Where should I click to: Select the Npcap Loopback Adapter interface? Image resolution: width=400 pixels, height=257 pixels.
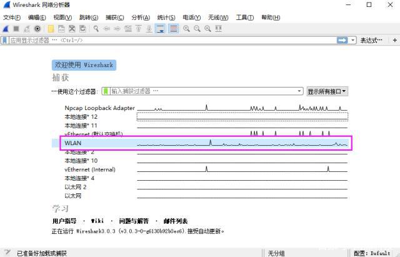click(99, 108)
